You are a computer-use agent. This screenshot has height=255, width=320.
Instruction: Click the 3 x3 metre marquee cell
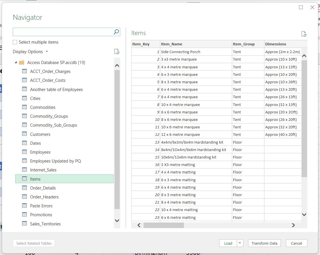(196, 59)
